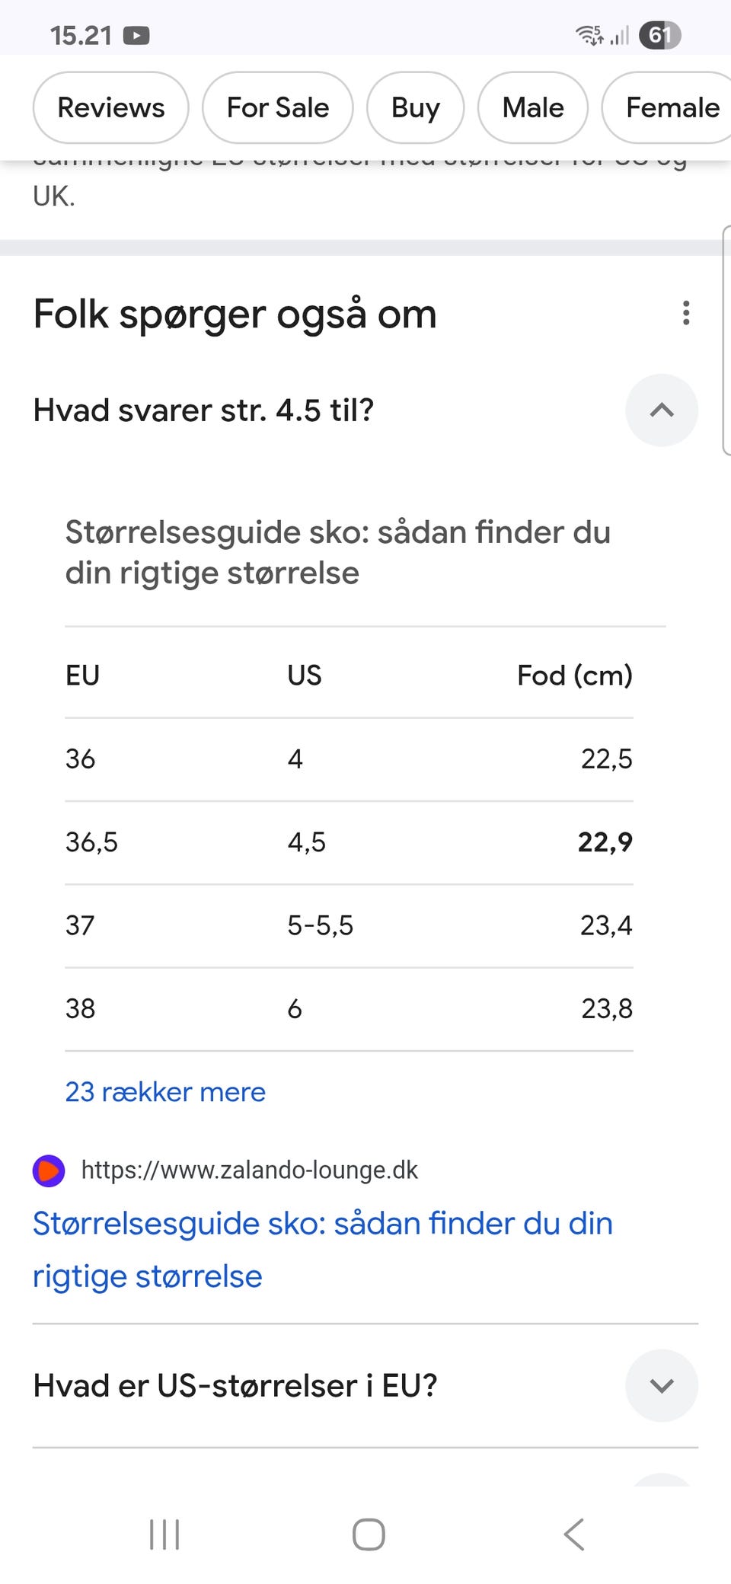The height and width of the screenshot is (1584, 731).
Task: Open the three-dot menu beside 'Folk spørger også om'
Action: (x=686, y=313)
